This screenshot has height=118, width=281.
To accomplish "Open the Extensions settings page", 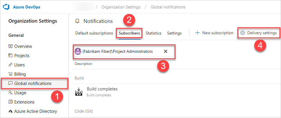I will (x=24, y=102).
